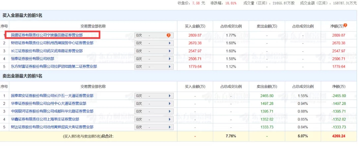Click net amount -2465.80 cell

pyautogui.click(x=338, y=96)
